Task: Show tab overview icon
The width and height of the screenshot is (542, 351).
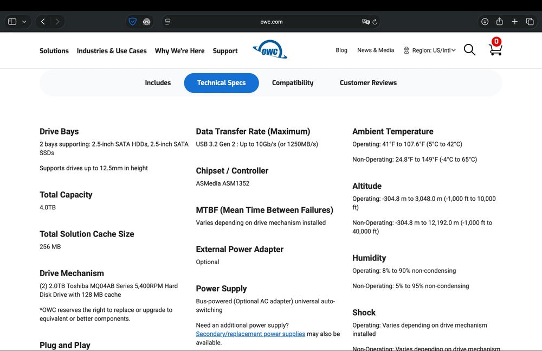Action: tap(530, 22)
